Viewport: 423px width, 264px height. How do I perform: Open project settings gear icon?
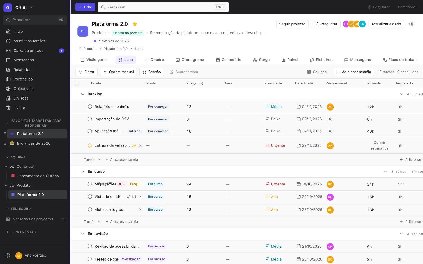411,24
